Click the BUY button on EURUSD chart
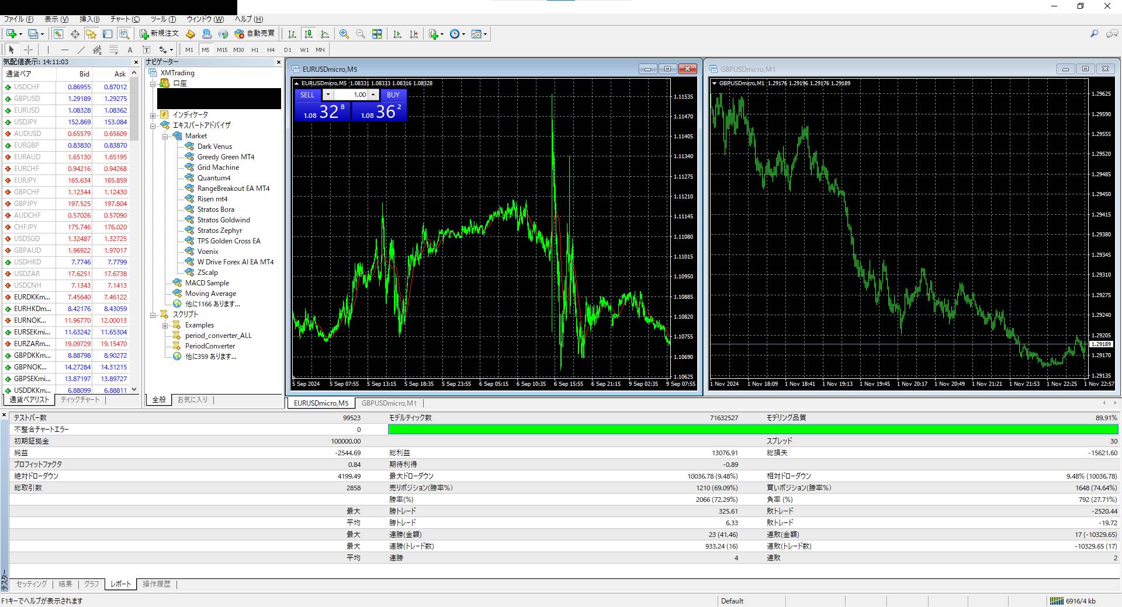 (x=393, y=95)
